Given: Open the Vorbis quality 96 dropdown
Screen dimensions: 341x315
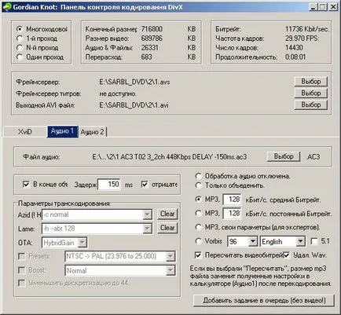Looking at the screenshot, I should click(x=252, y=241).
